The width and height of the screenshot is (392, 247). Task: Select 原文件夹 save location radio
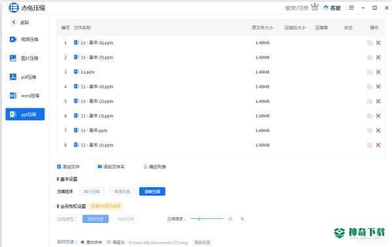[x=82, y=242]
